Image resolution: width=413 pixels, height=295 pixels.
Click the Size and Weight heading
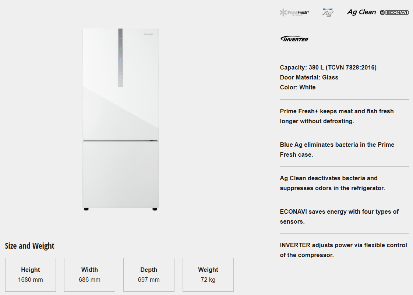coord(29,246)
